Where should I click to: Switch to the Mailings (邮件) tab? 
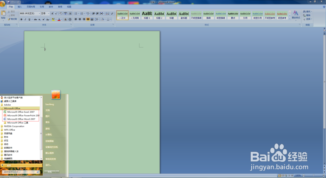tap(51, 7)
